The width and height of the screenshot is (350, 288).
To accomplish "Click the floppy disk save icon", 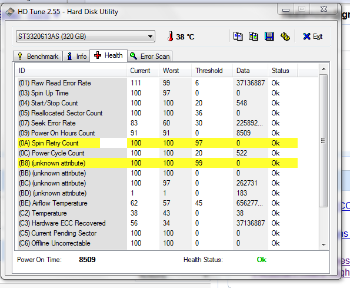I will tap(269, 37).
